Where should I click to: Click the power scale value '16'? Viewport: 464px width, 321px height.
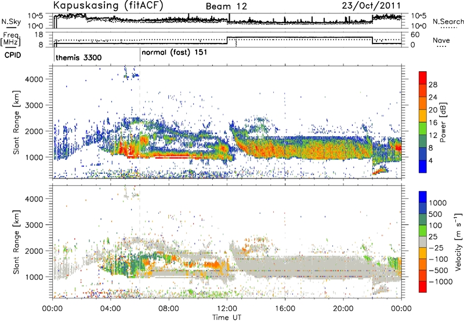tap(433, 123)
